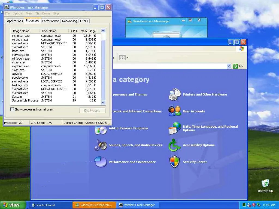Open Accessibility Options link
The image size is (279, 209).
point(199,145)
